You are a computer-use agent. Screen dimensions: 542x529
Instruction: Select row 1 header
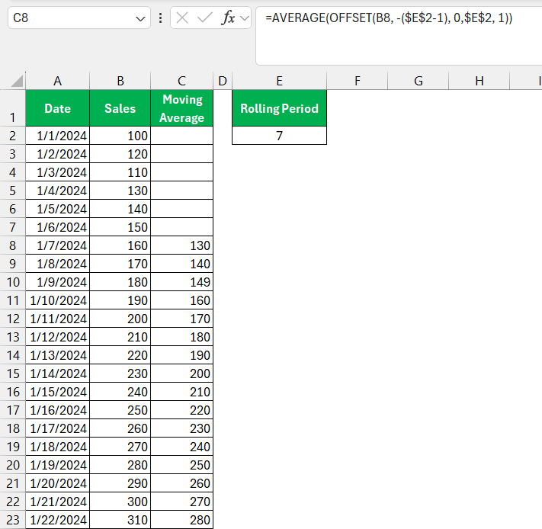pos(12,108)
